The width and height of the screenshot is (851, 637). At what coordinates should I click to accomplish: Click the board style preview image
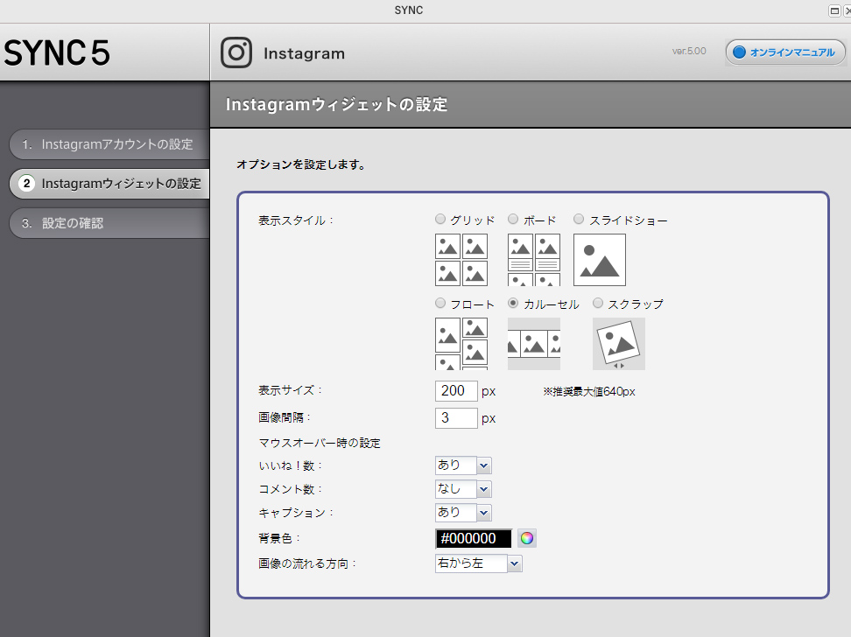533,261
